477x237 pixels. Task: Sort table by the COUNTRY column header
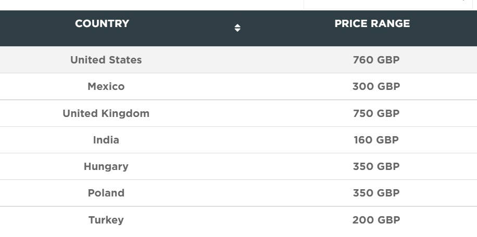tap(102, 24)
